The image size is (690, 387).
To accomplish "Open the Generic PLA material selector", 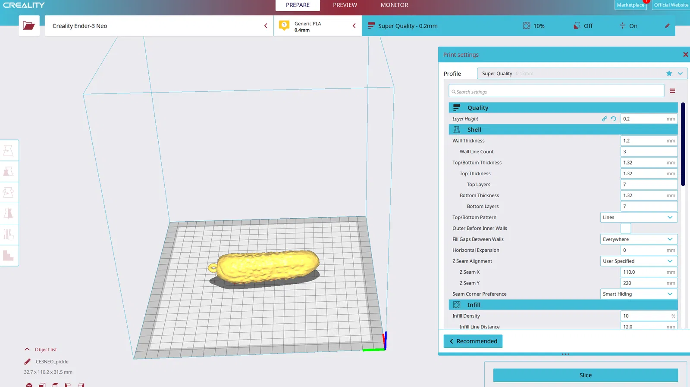I will pos(318,26).
